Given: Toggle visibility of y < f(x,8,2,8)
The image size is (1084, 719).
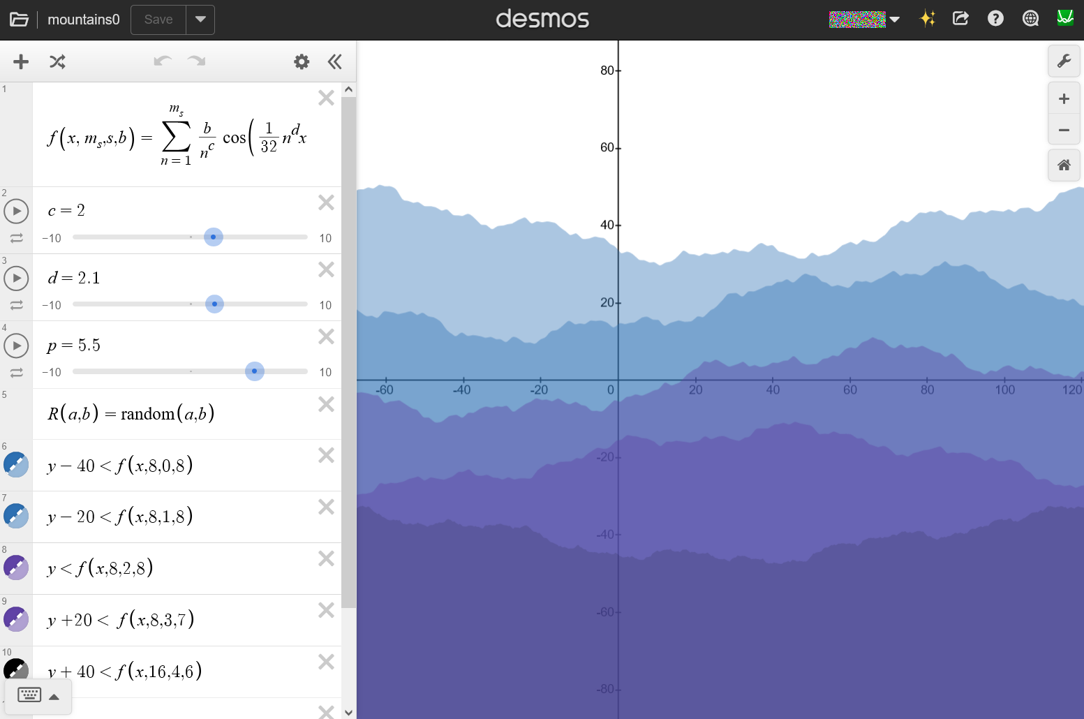Looking at the screenshot, I should [x=16, y=568].
